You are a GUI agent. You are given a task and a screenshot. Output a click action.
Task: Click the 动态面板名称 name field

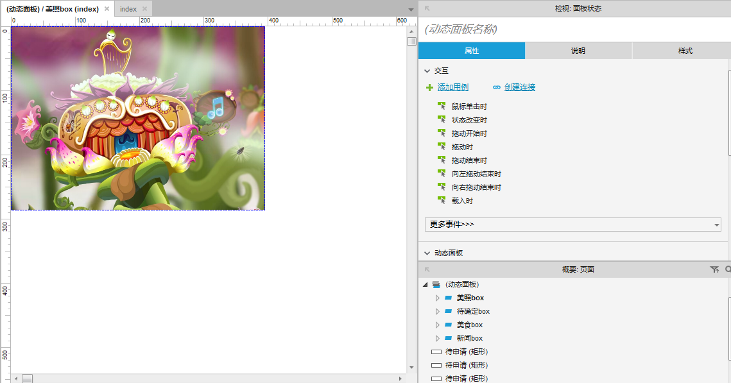[574, 30]
